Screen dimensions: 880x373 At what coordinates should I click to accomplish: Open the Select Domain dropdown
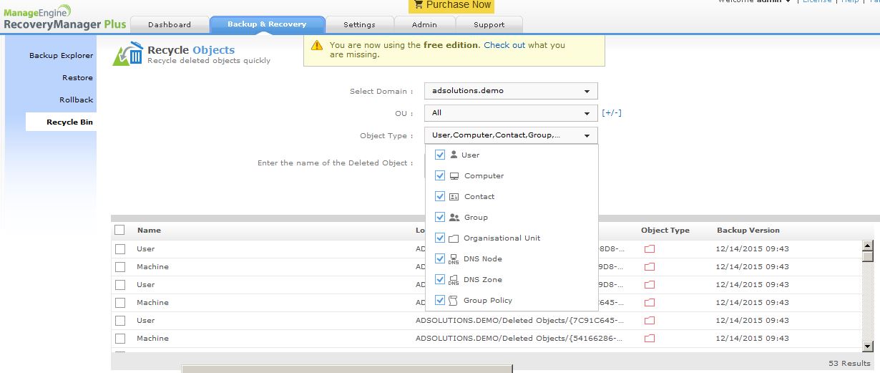coord(510,91)
